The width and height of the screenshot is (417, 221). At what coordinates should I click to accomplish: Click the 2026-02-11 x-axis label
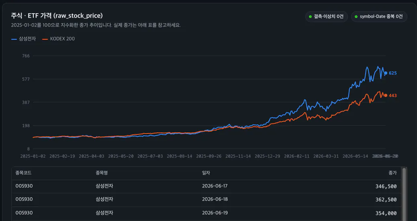click(296, 156)
